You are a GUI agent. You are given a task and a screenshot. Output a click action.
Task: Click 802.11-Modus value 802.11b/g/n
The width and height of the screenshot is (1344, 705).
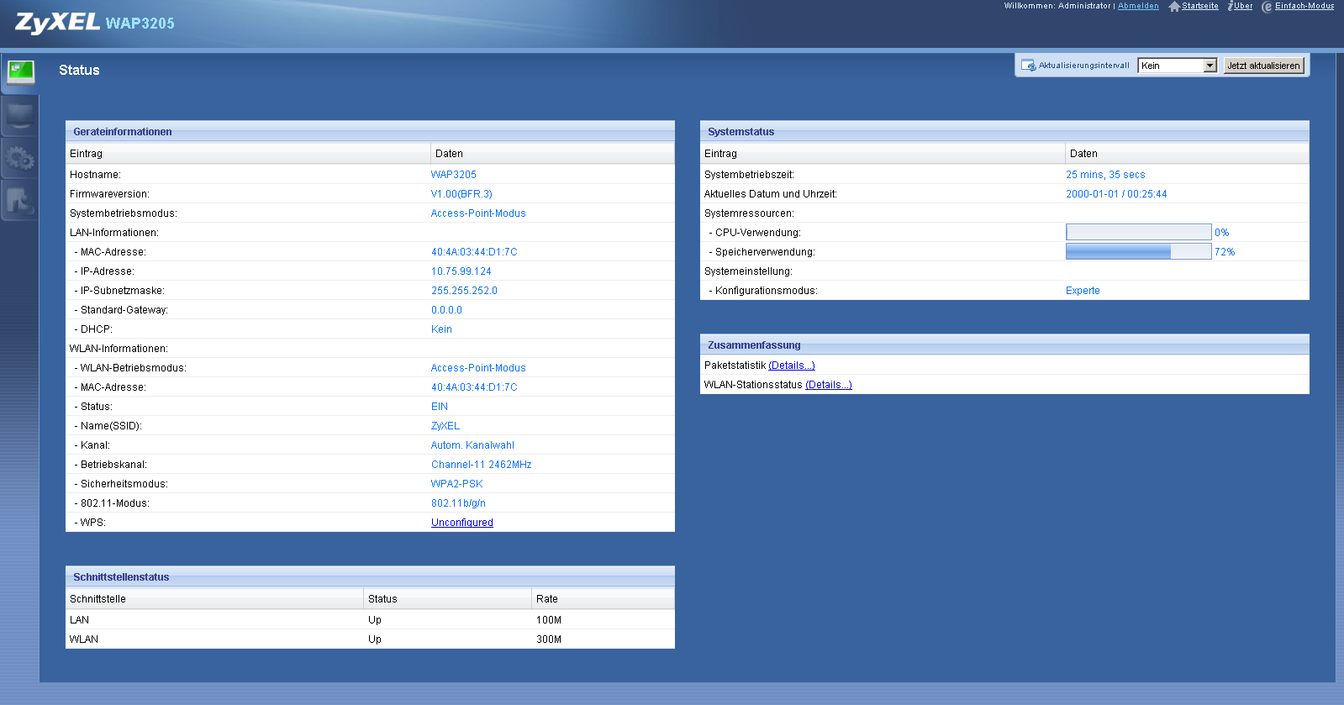tap(458, 503)
